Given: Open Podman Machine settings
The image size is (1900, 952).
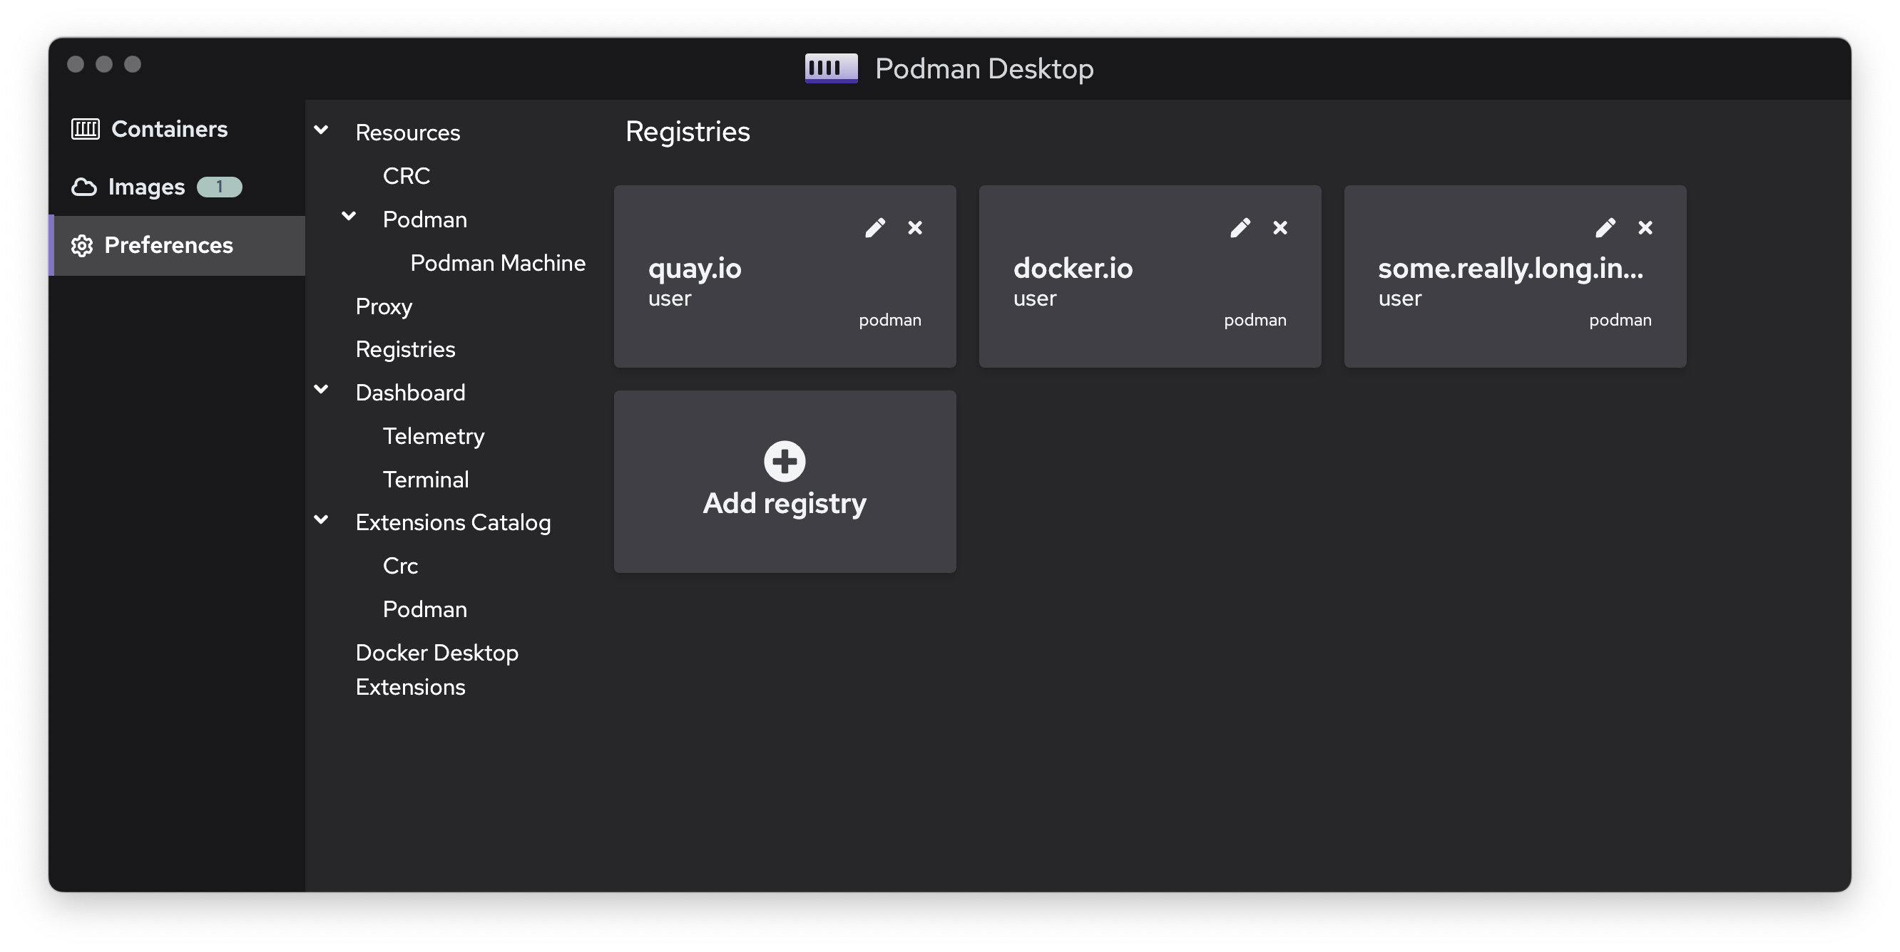Looking at the screenshot, I should pos(497,263).
